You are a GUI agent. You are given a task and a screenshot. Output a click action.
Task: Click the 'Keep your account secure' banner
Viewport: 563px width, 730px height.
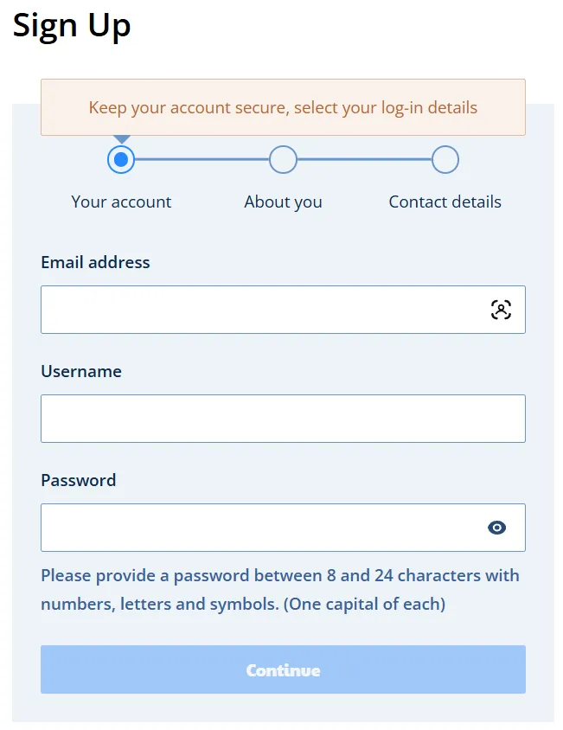(x=283, y=108)
